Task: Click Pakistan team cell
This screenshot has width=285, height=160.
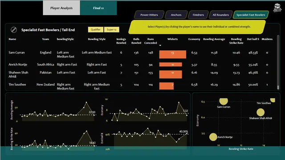Action: pos(45,72)
